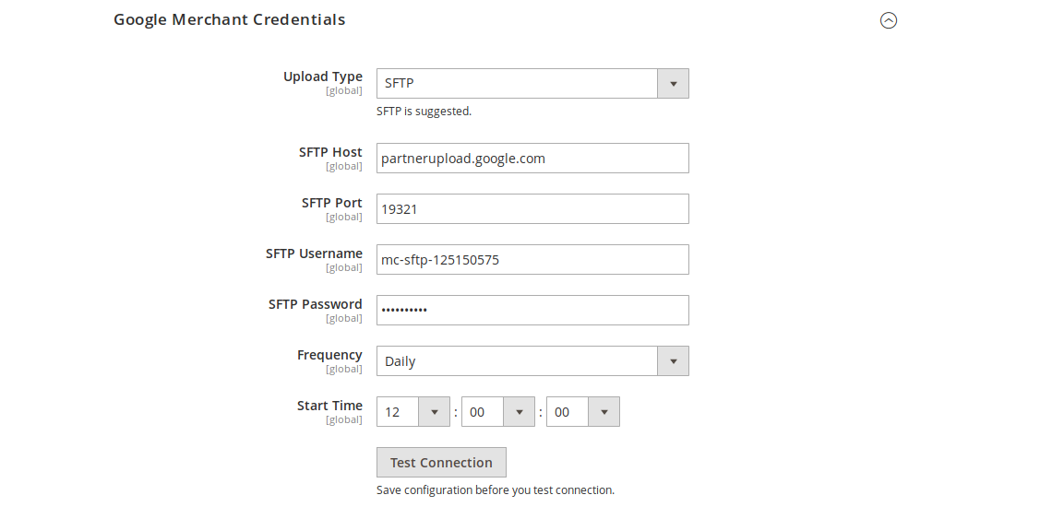The height and width of the screenshot is (507, 1052).
Task: Click the Start Time label
Action: [x=329, y=406]
